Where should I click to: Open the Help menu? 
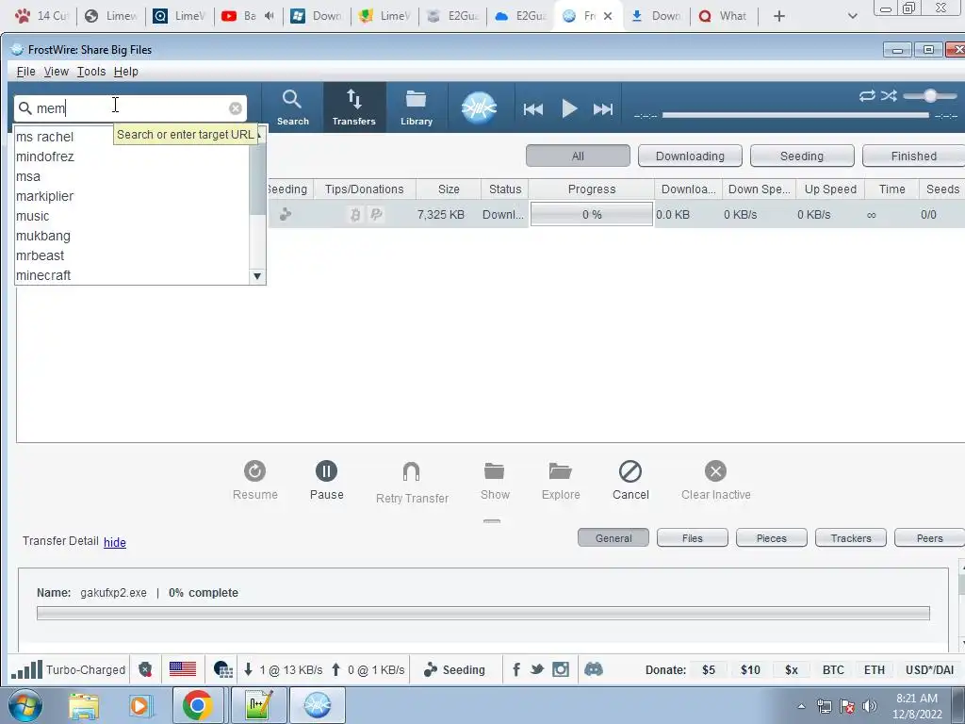point(125,72)
